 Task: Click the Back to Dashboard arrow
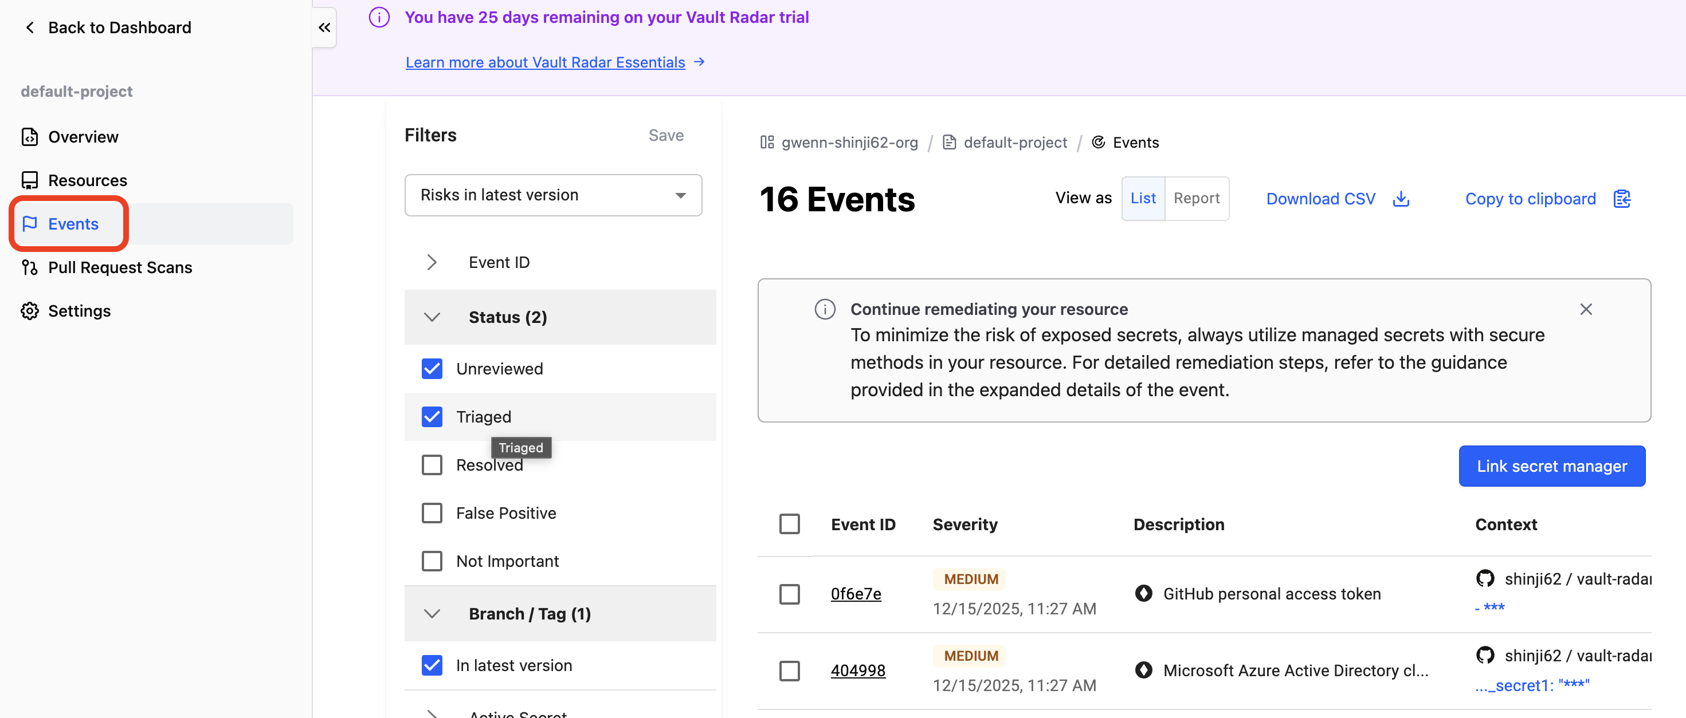(29, 27)
